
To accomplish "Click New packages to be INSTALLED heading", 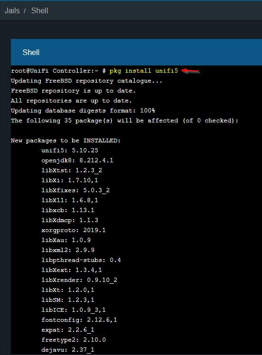I will pos(65,140).
